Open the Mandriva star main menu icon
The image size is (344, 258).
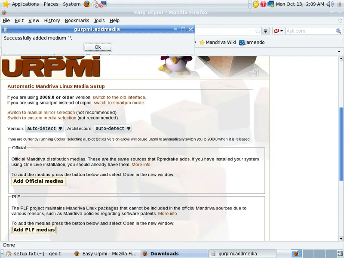pyautogui.click(x=6, y=4)
